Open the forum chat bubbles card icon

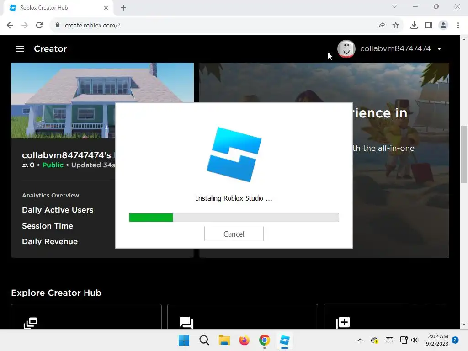pyautogui.click(x=186, y=323)
